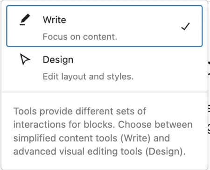Click the pencil Write icon

[25, 20]
